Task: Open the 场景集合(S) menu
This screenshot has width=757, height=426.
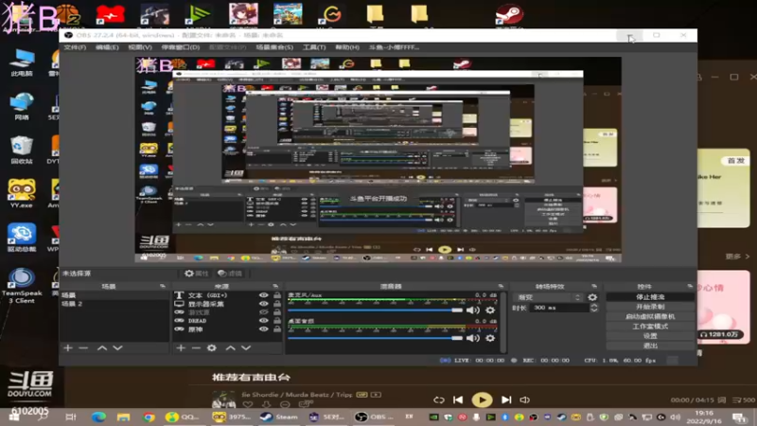Action: click(x=274, y=47)
